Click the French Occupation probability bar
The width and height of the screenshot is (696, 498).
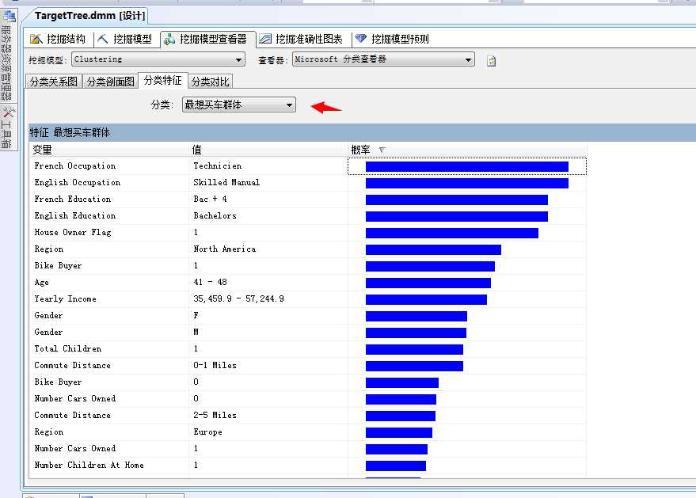coord(467,166)
